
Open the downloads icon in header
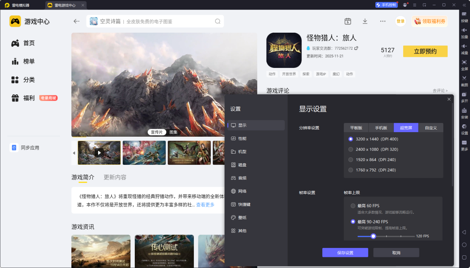365,21
